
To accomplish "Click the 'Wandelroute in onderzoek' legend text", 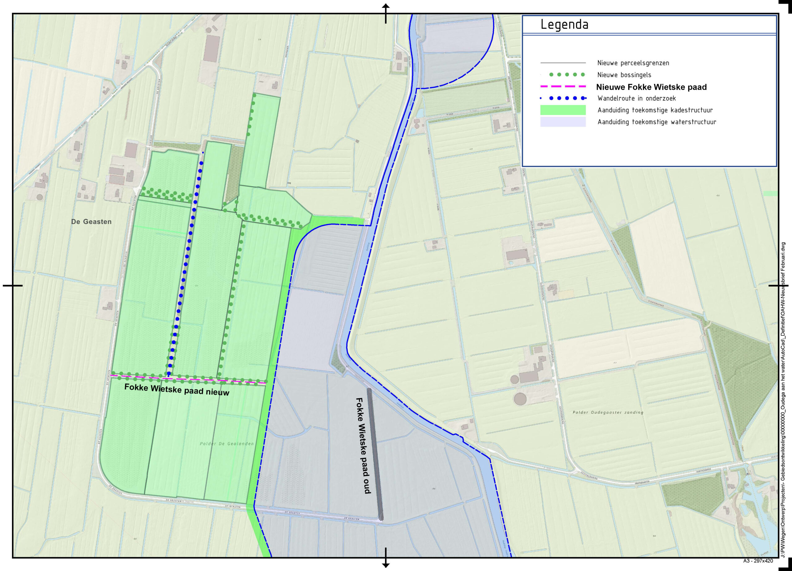I will [636, 98].
